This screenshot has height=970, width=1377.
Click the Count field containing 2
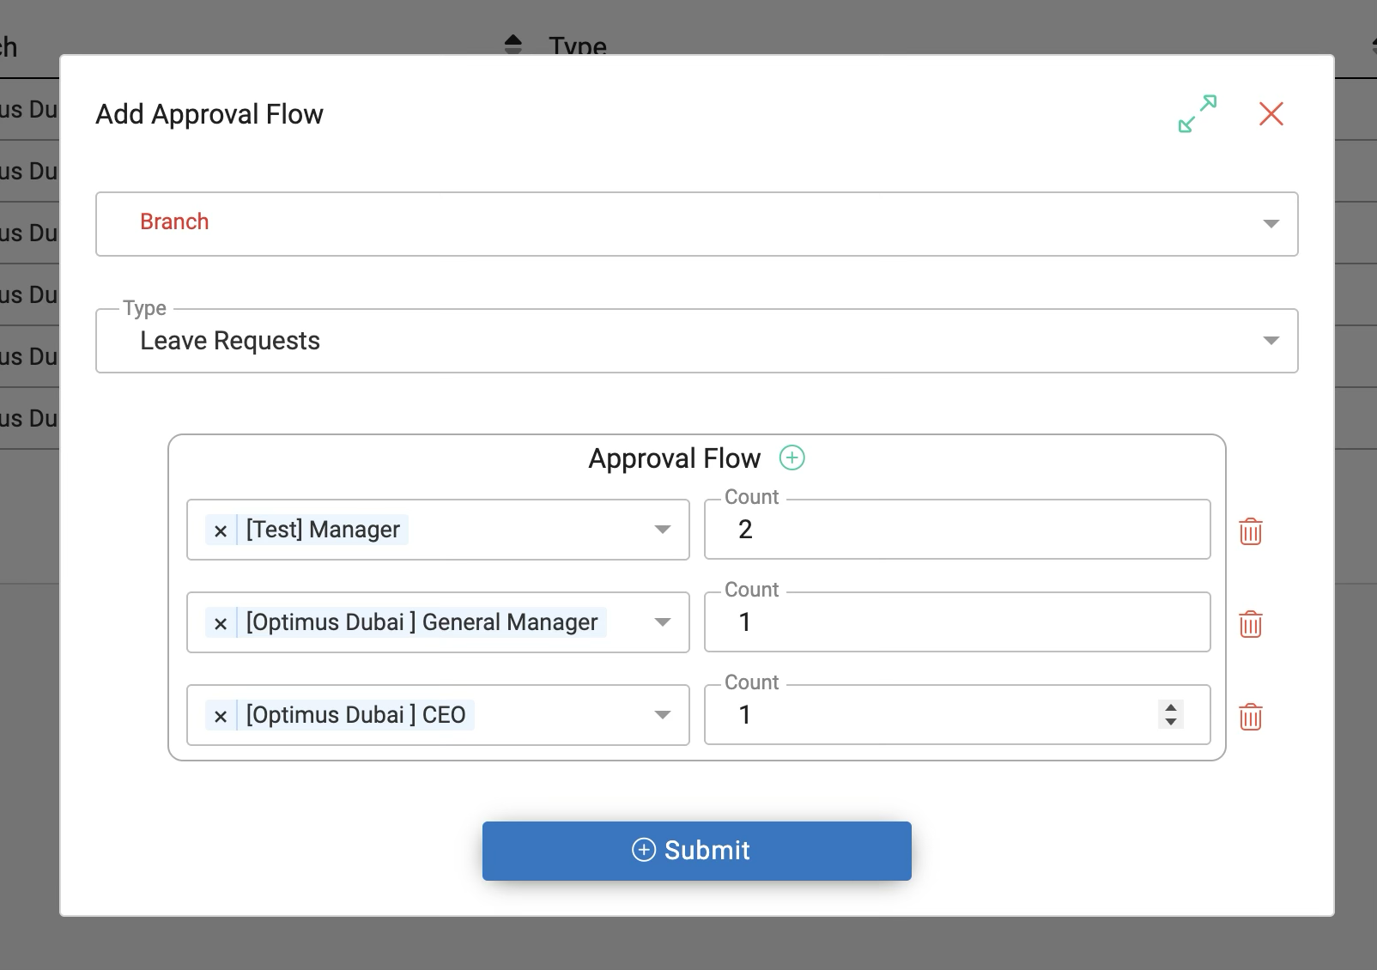click(956, 530)
